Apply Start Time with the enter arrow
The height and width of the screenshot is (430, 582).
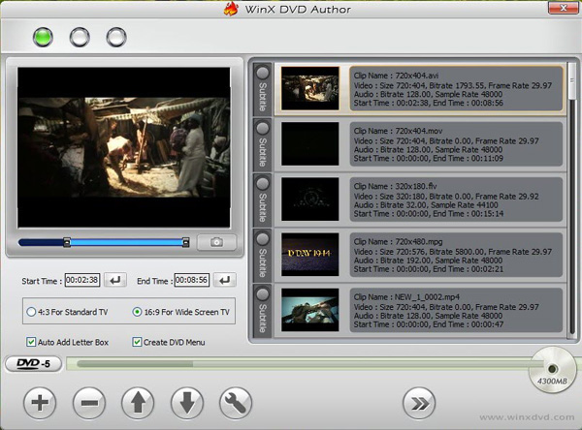pos(115,281)
